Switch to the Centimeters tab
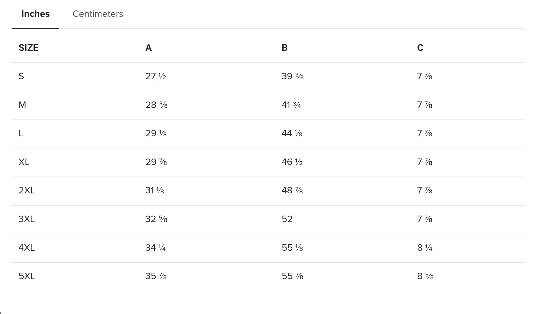 pos(98,14)
